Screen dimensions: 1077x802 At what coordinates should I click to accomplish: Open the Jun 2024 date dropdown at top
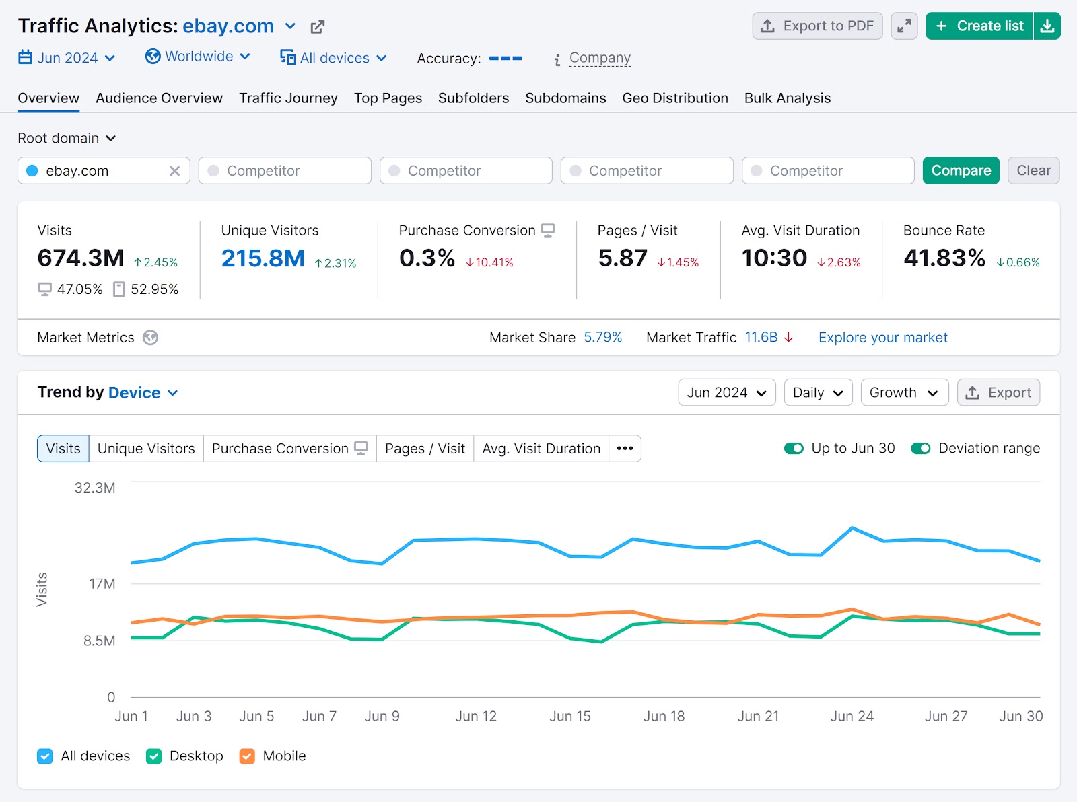[x=67, y=58]
